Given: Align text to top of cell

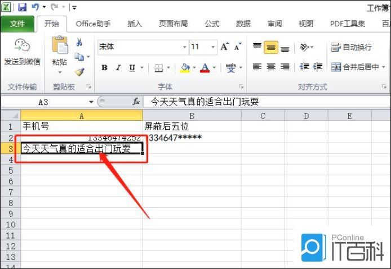Looking at the screenshot, I should pyautogui.click(x=257, y=47).
